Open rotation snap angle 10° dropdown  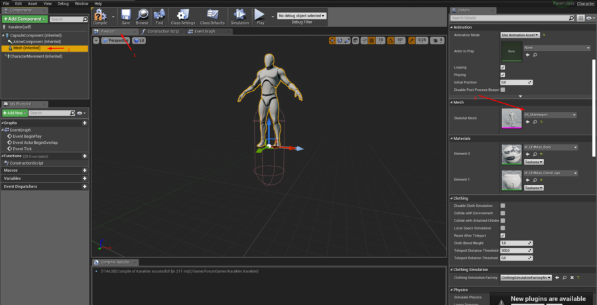[400, 40]
